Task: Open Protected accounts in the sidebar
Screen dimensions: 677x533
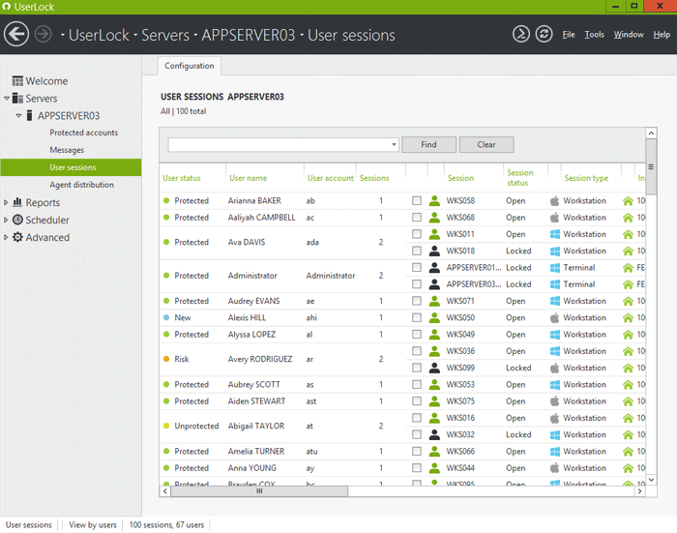Action: 84,133
